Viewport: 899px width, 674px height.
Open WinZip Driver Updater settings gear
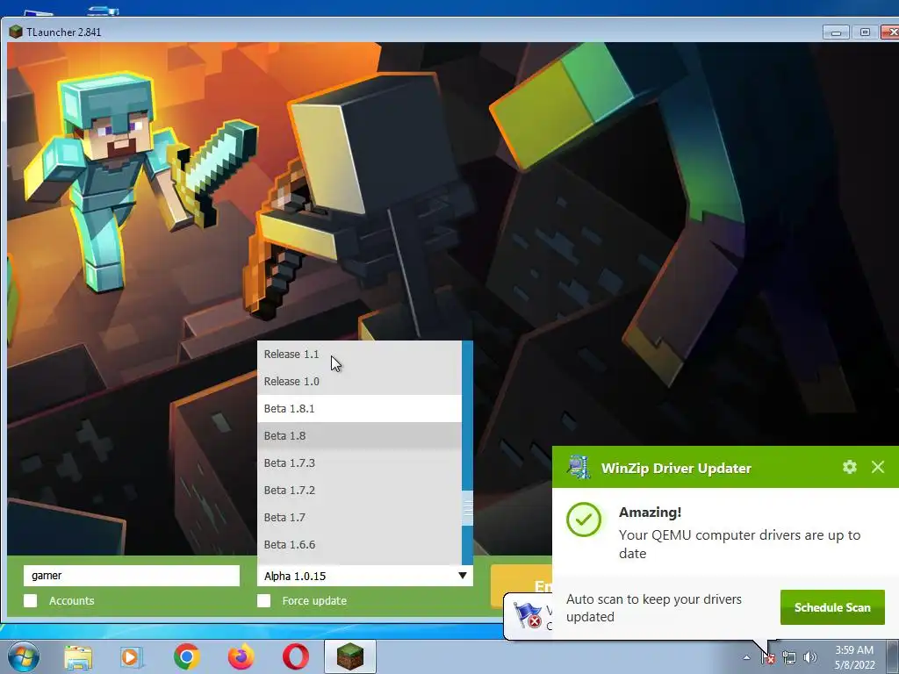click(850, 467)
